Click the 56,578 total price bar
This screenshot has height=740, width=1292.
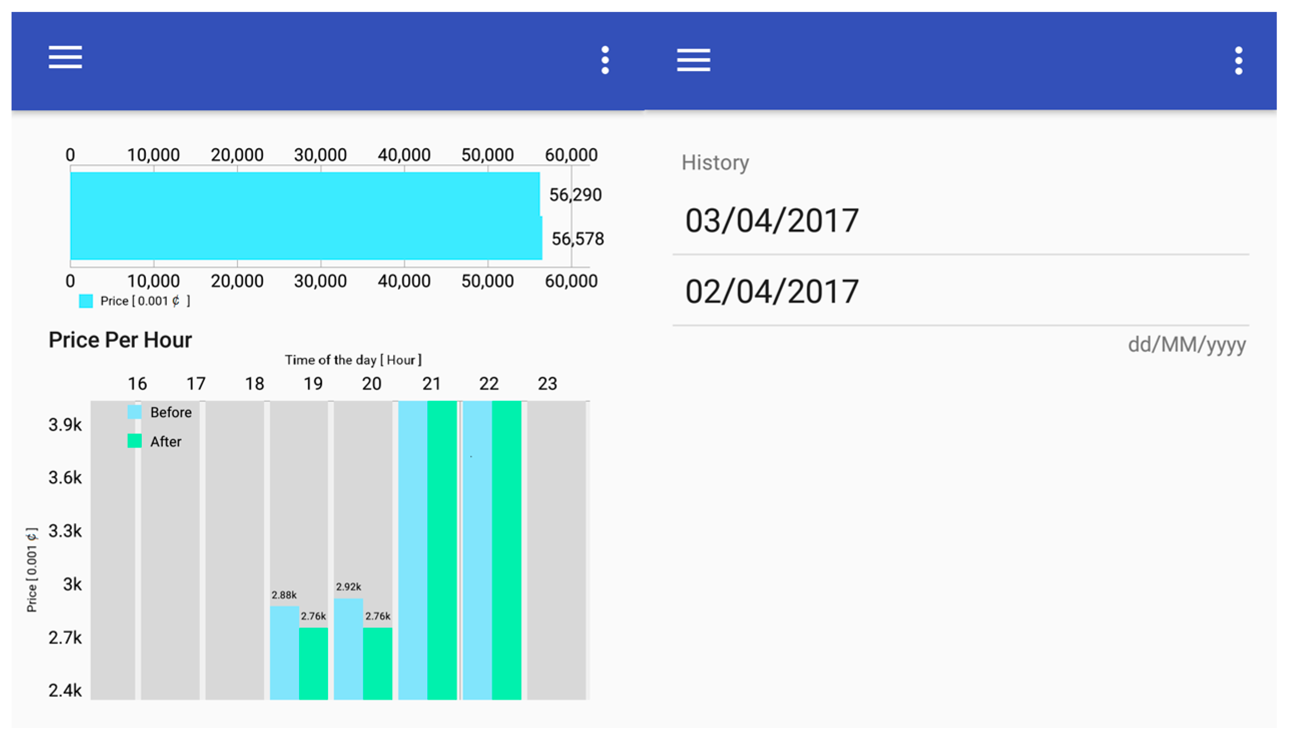tap(304, 238)
